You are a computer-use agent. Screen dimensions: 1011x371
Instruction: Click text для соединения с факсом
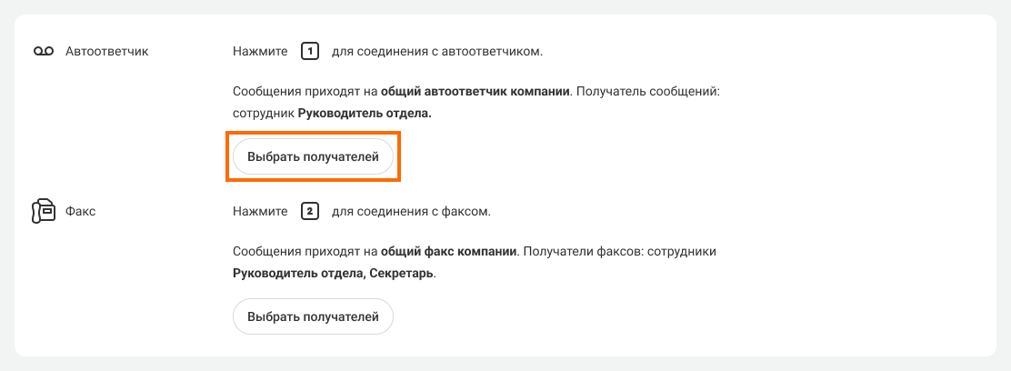[411, 211]
